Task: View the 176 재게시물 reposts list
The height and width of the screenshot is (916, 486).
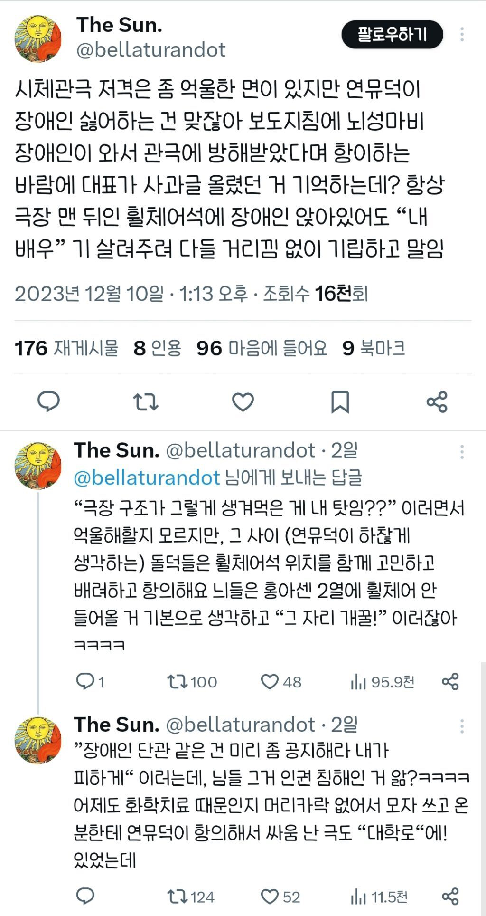Action: coord(66,348)
